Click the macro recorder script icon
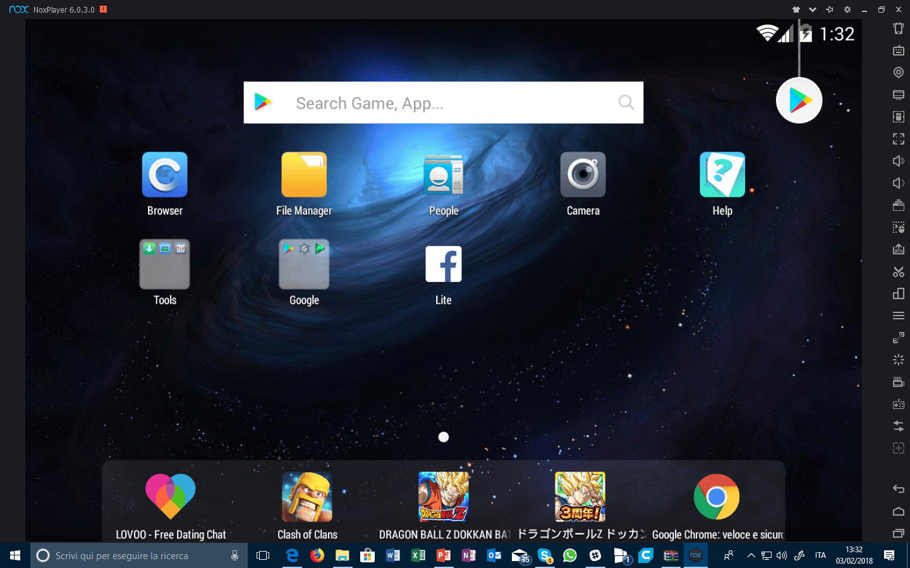 coord(899,227)
